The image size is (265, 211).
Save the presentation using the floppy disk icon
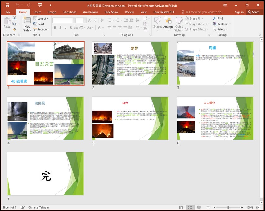pos(7,5)
